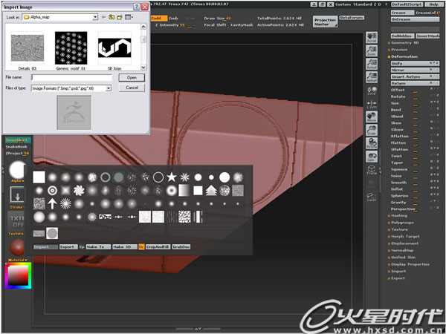Pick the pine tree alpha
This screenshot has height=334, width=446.
pos(211,191)
